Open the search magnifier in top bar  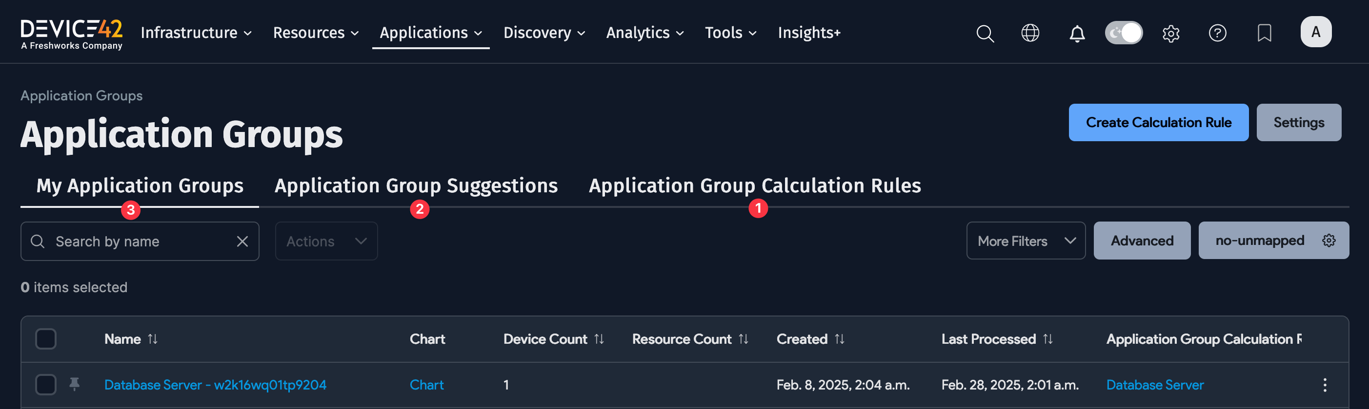tap(985, 33)
